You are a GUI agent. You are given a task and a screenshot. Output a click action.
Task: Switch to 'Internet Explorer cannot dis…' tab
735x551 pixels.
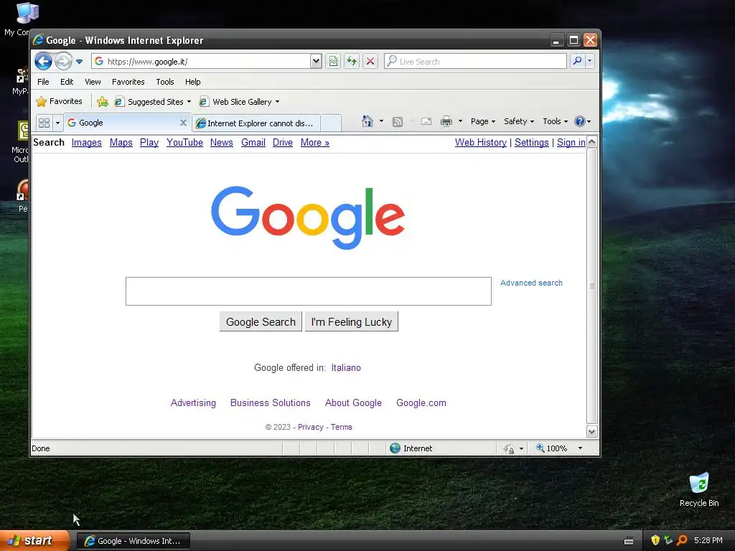256,123
